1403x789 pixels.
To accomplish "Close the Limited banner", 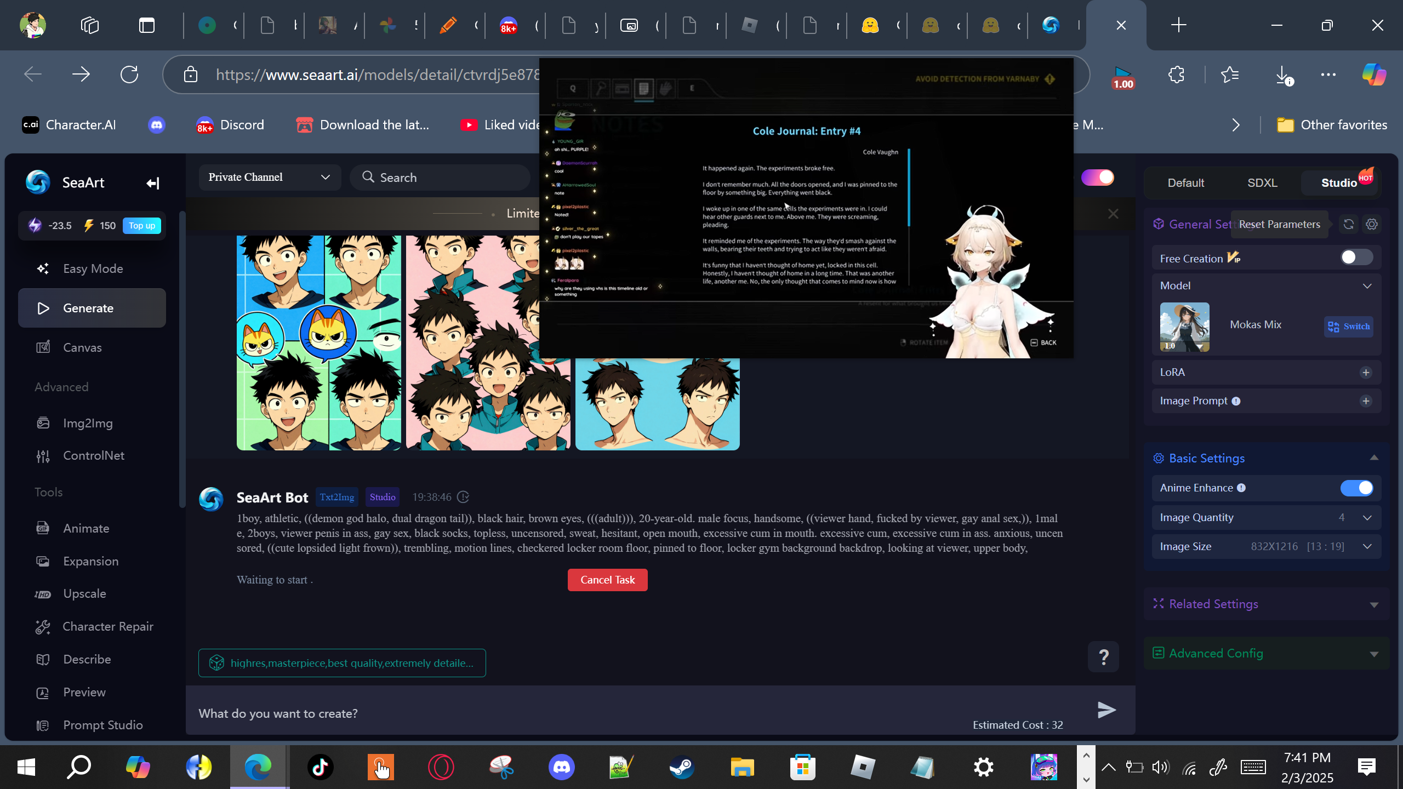I will point(1113,214).
